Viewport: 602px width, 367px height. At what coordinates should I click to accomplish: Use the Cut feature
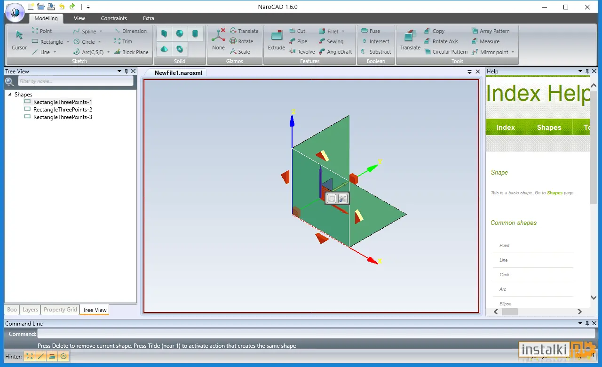click(x=297, y=31)
